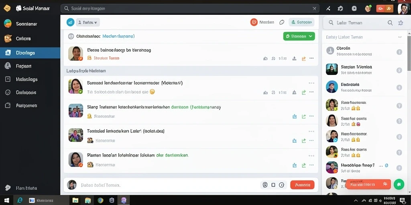Open the Obrolin contact in right panel
Image resolution: width=411 pixels, height=205 pixels.
364,51
